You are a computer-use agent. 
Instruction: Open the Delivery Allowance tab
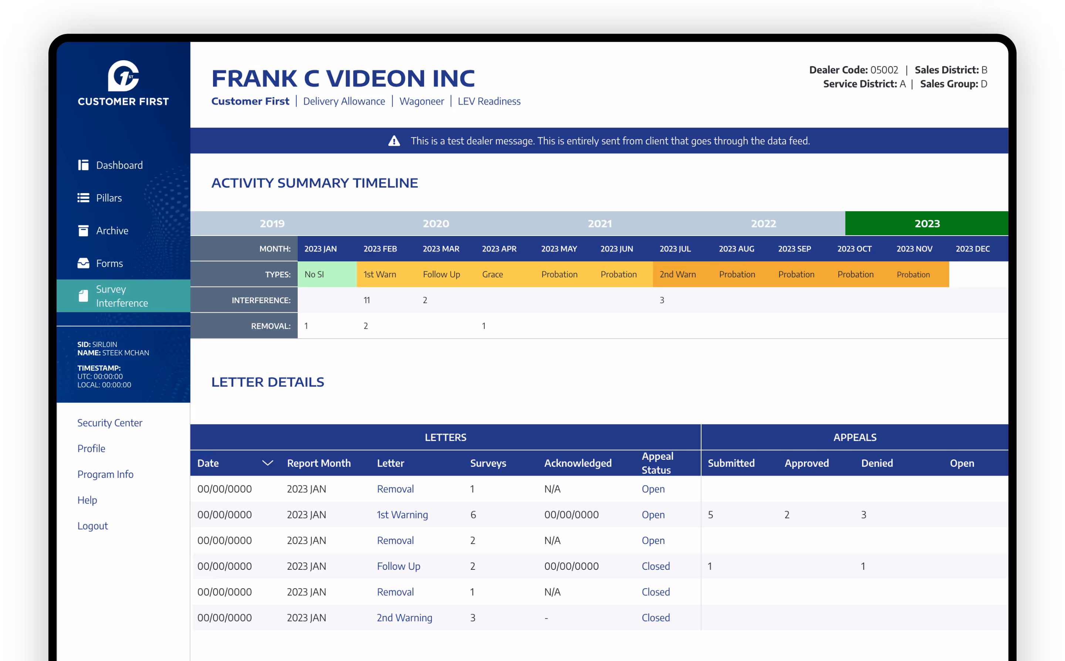point(344,101)
